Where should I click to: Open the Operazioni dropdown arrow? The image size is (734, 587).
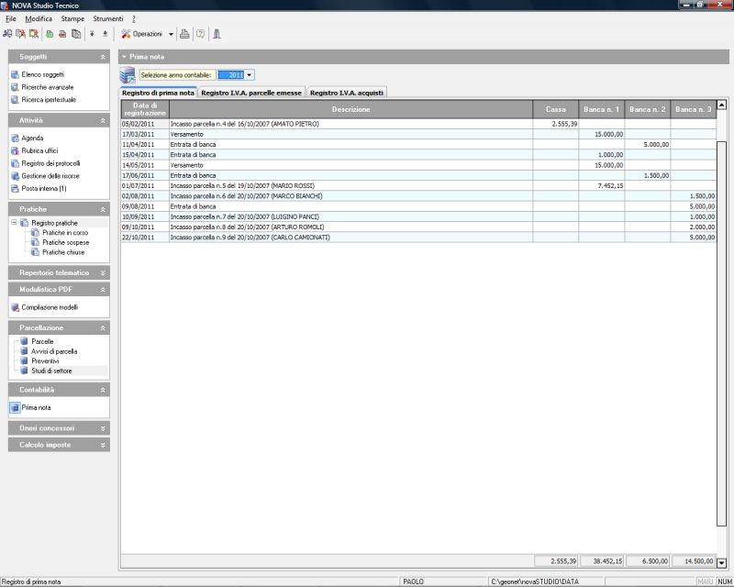tap(171, 34)
